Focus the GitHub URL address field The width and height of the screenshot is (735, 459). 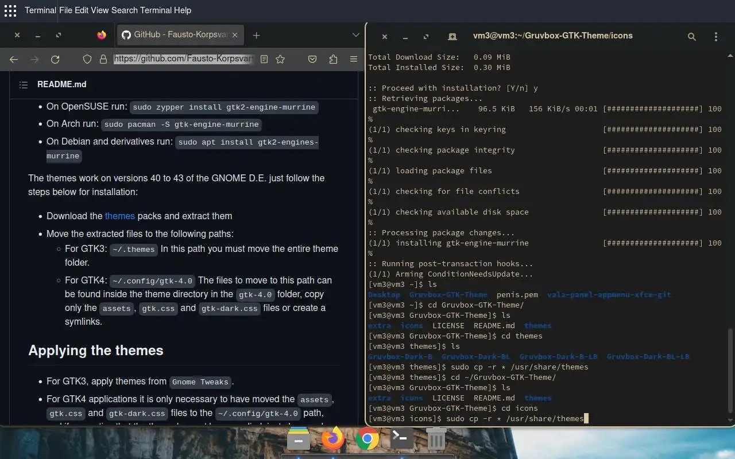point(183,59)
